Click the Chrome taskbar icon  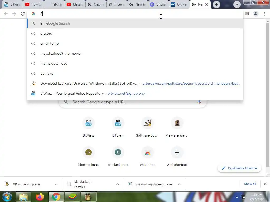56,197
